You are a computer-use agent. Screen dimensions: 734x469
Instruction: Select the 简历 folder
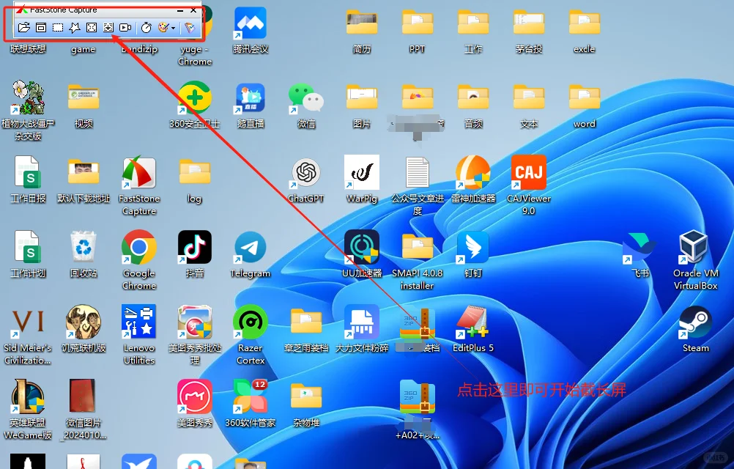(x=362, y=31)
